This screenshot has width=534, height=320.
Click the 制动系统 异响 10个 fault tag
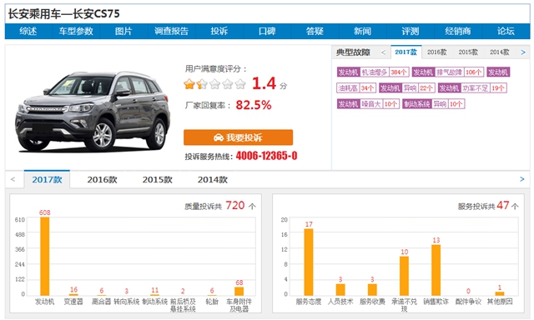(x=434, y=104)
